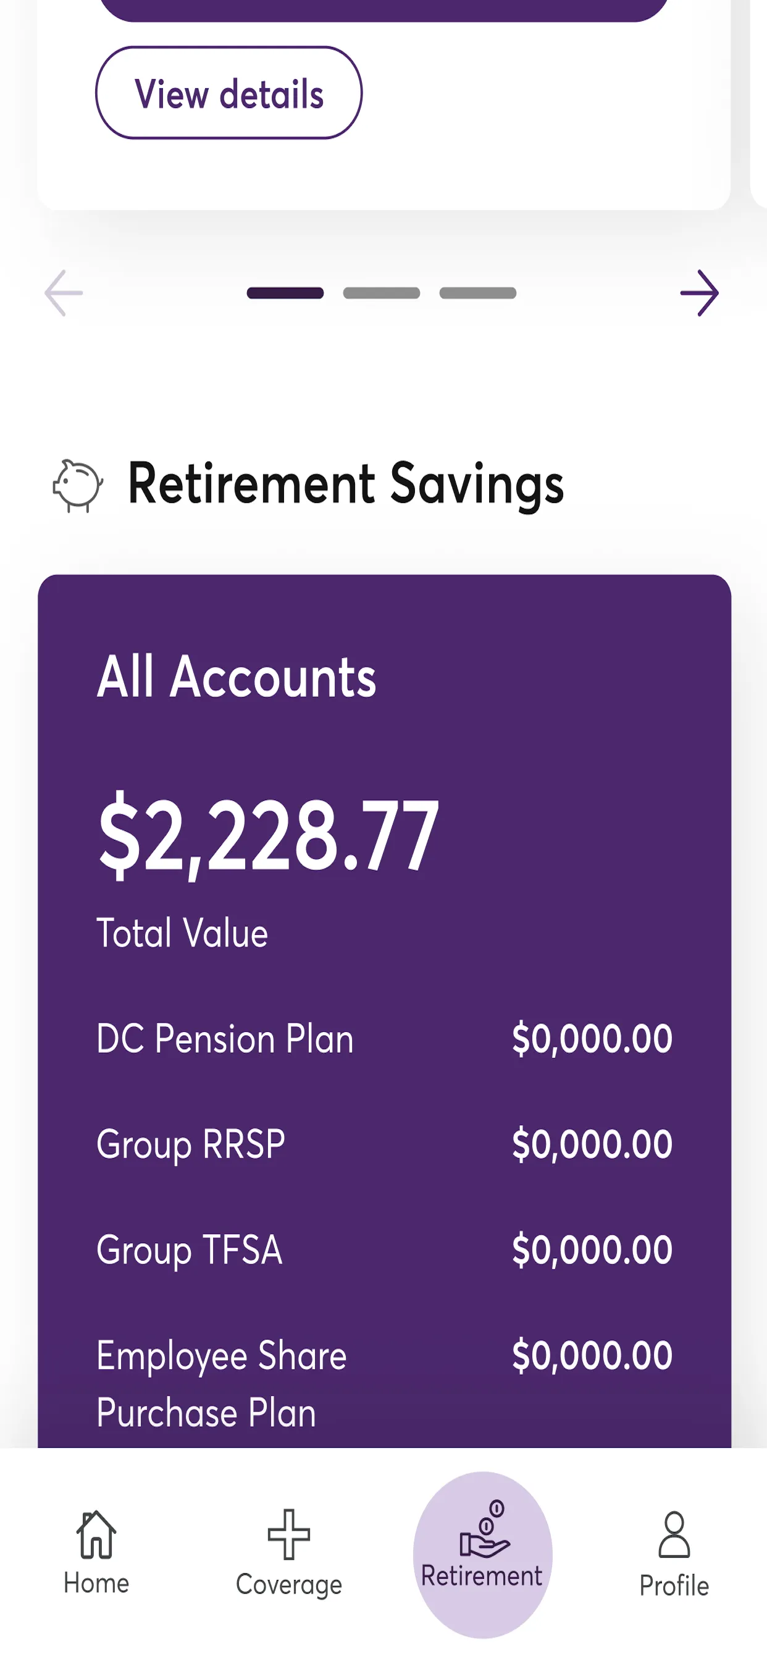Open the Profile person icon
The width and height of the screenshot is (767, 1661).
pyautogui.click(x=674, y=1534)
